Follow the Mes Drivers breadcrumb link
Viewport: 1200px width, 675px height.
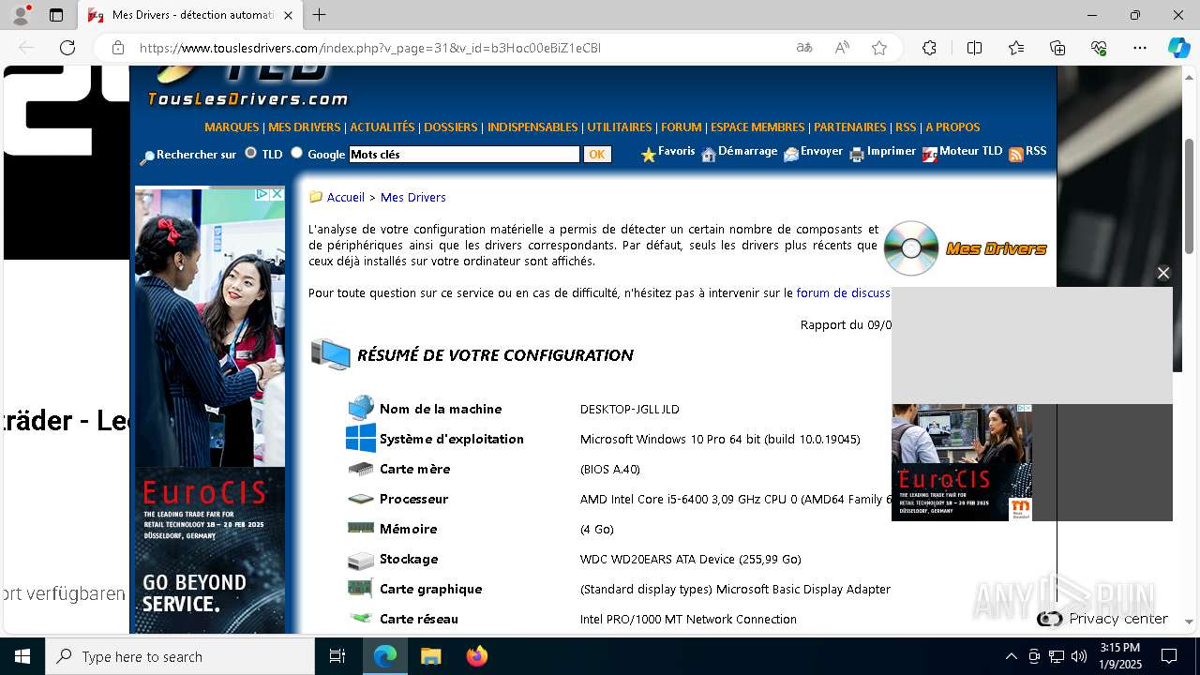click(x=413, y=197)
